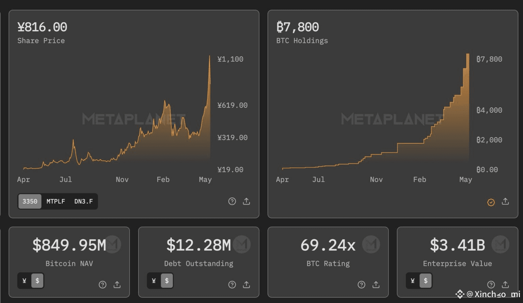Share the Bitcoin NAV card
This screenshot has height=303, width=523.
point(117,284)
